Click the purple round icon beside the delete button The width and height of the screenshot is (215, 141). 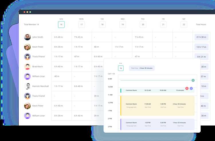191,88
